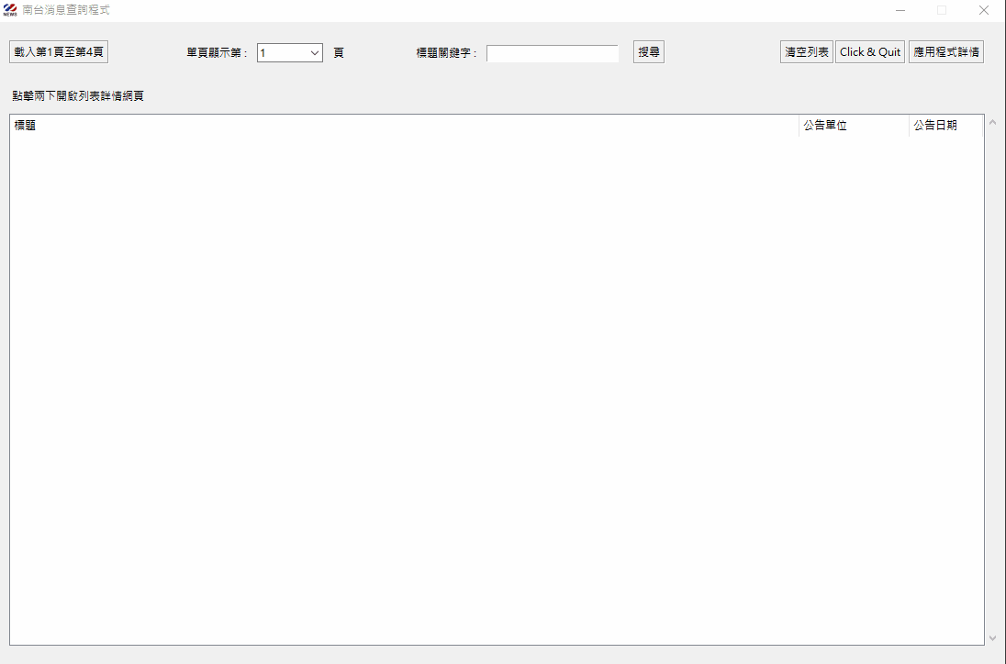Click inside the empty results list area
Screen dimensions: 1006x664
(496, 385)
